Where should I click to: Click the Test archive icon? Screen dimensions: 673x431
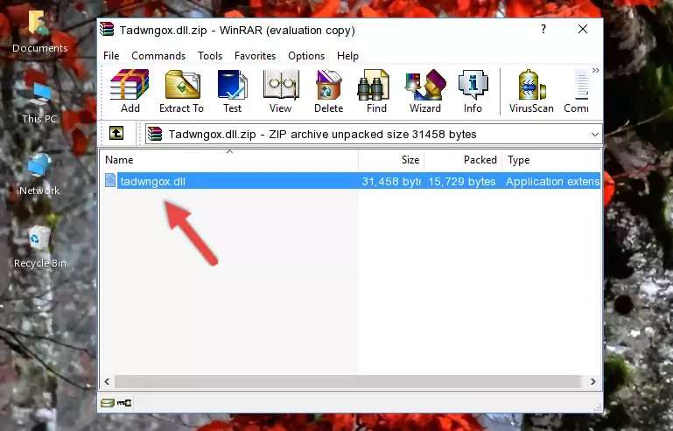[x=232, y=91]
